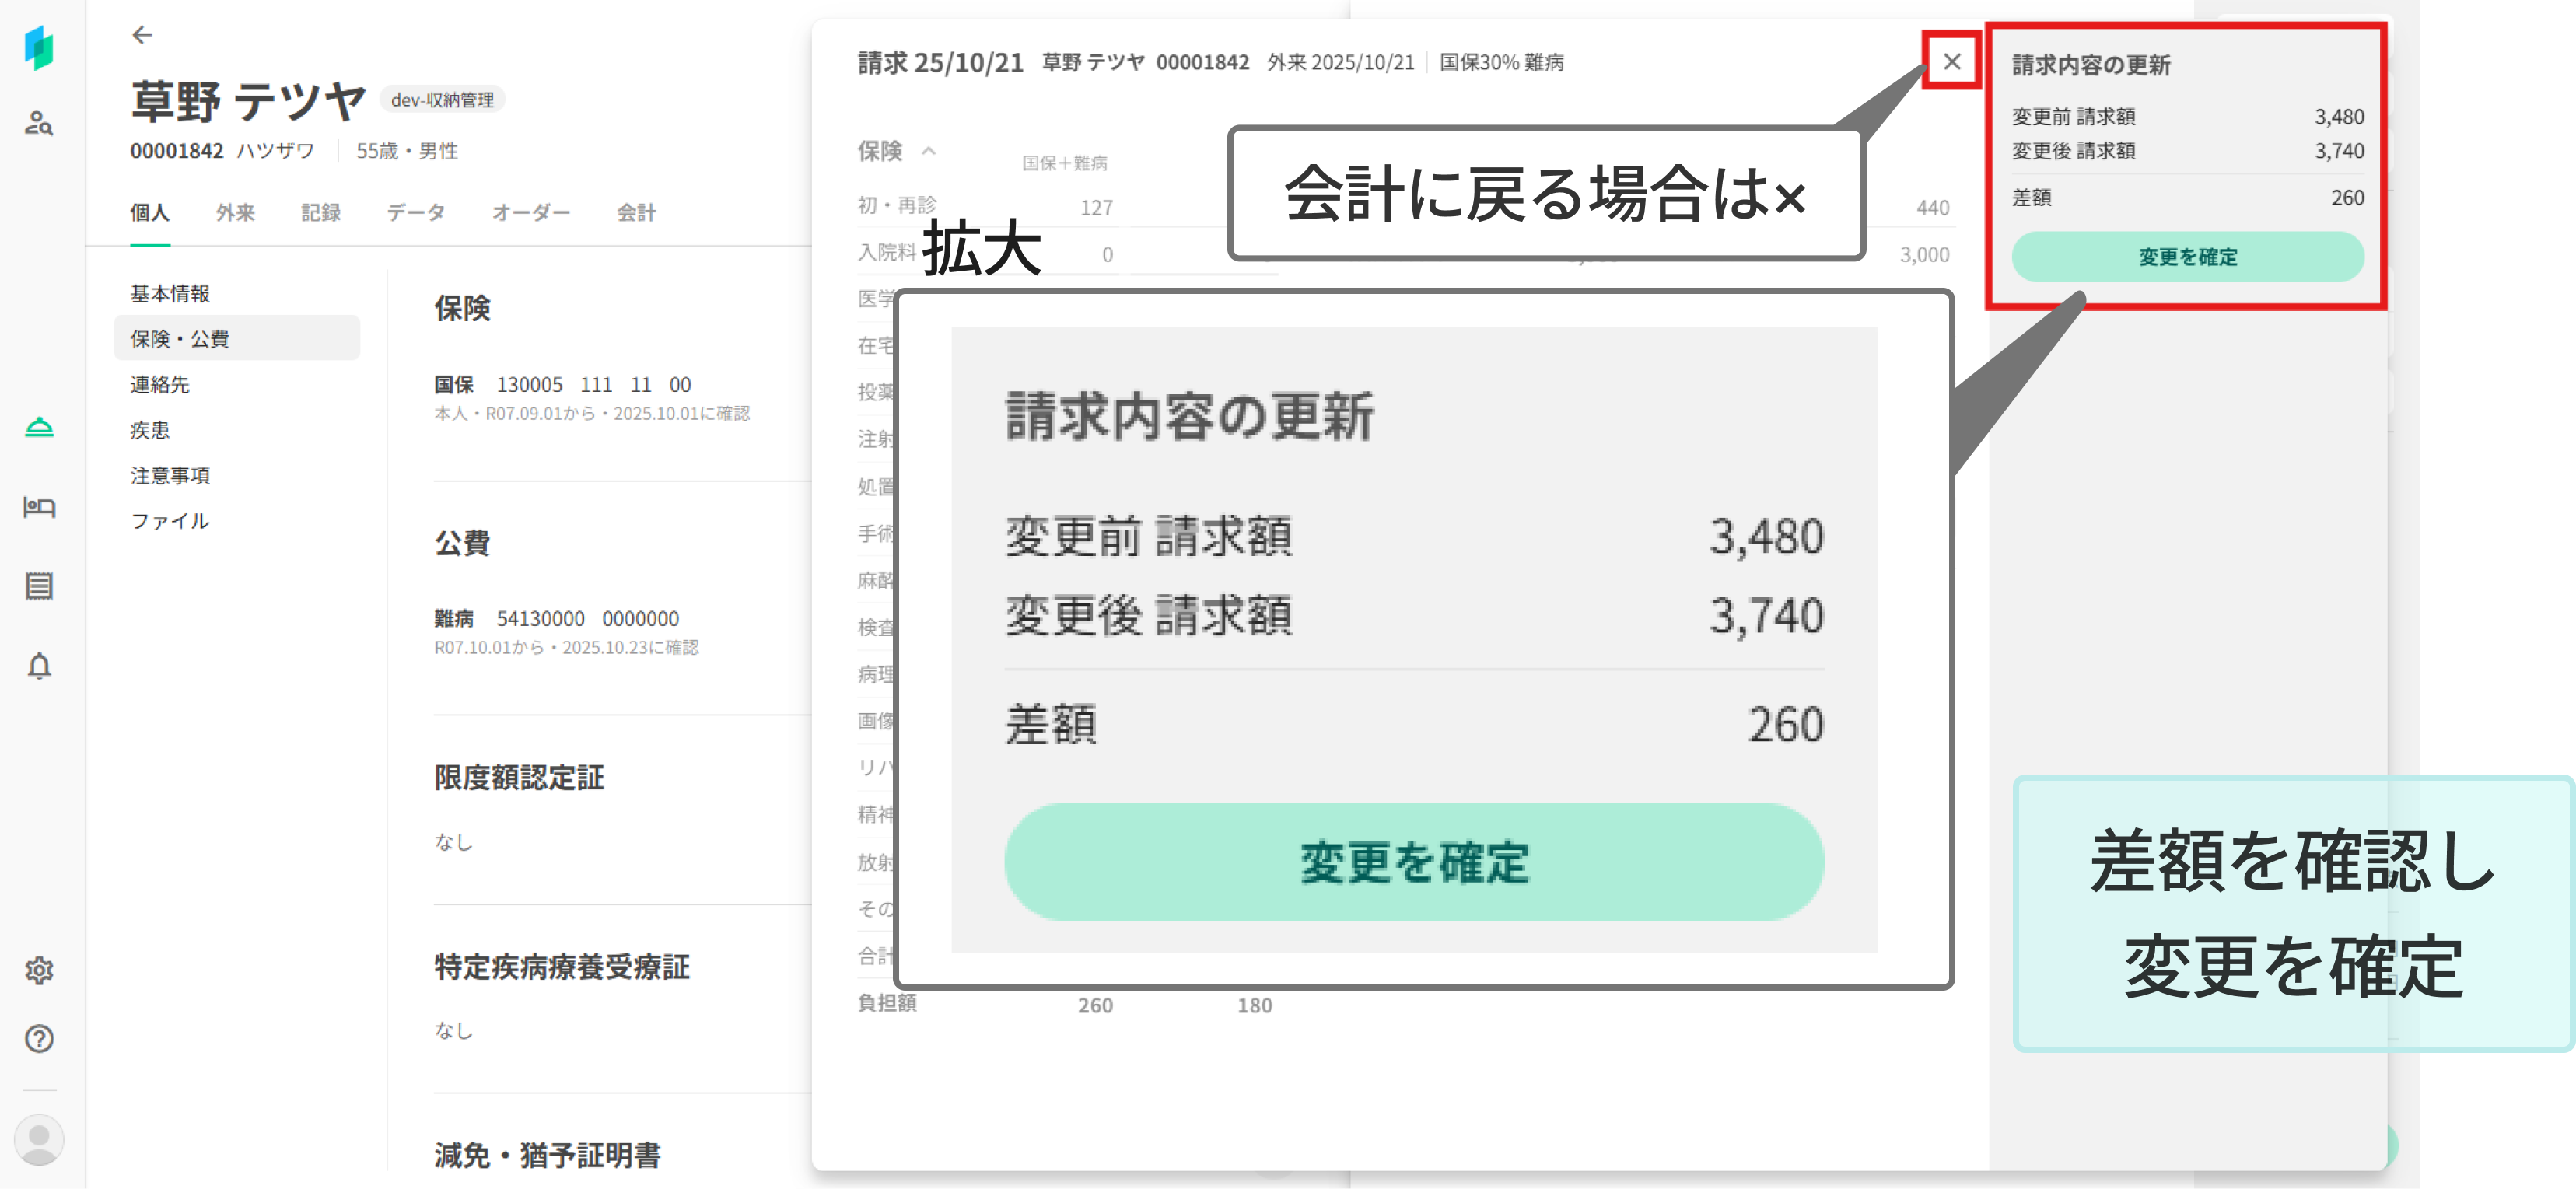Image resolution: width=2576 pixels, height=1189 pixels.
Task: Click the user avatar at bottom left
Action: pos(39,1139)
